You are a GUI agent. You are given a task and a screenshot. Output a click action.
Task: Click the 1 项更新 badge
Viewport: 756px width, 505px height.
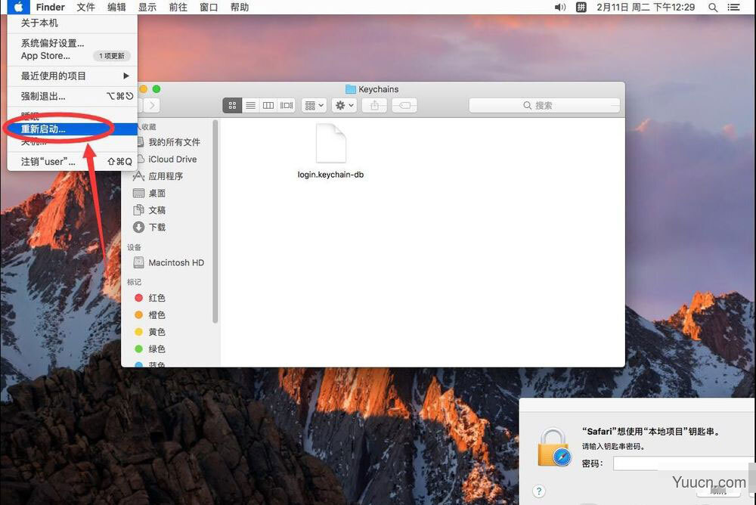point(111,56)
